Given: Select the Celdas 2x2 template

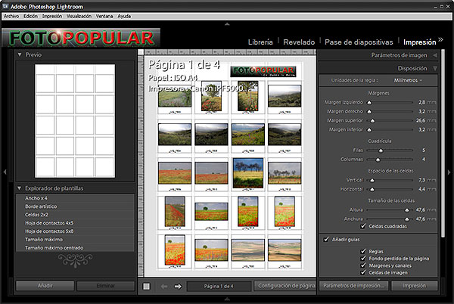Looking at the screenshot, I should click(75, 215).
